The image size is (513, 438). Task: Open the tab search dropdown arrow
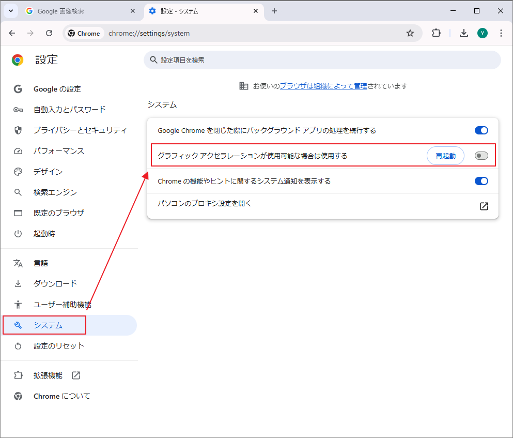pyautogui.click(x=11, y=11)
